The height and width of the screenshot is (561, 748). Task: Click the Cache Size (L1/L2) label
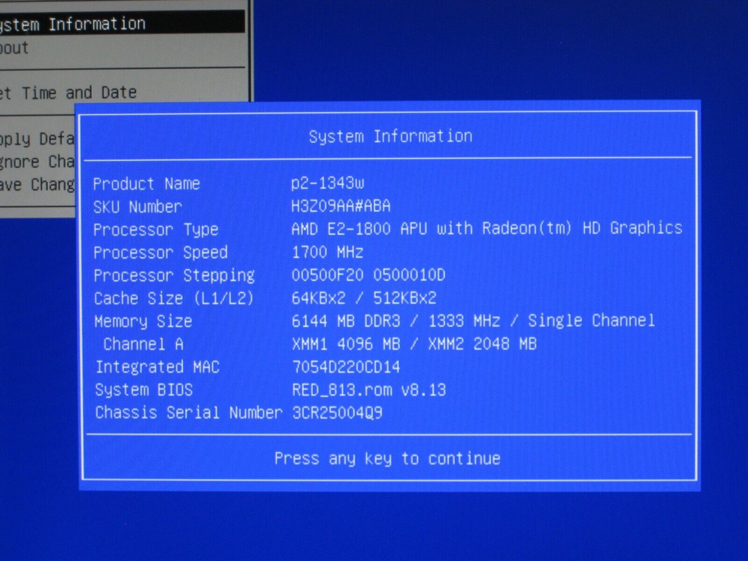[x=174, y=298]
